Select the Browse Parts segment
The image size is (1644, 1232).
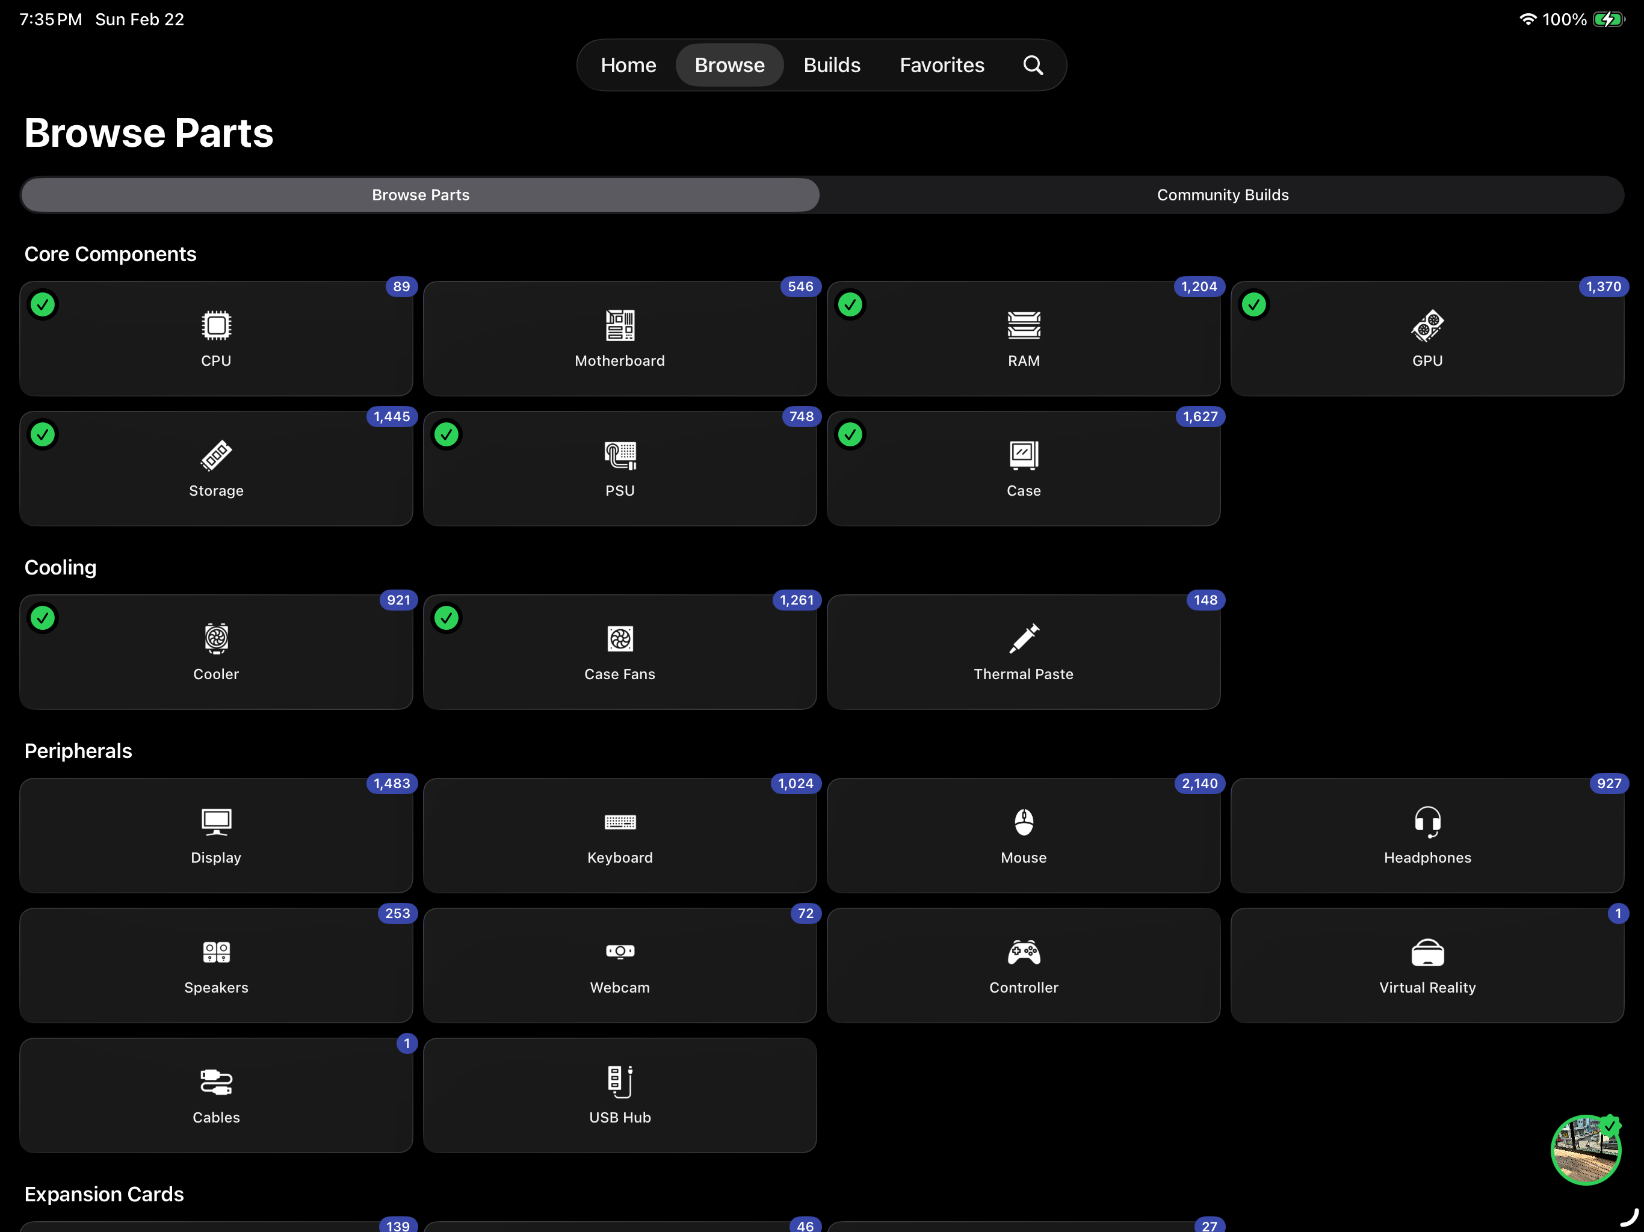point(420,195)
